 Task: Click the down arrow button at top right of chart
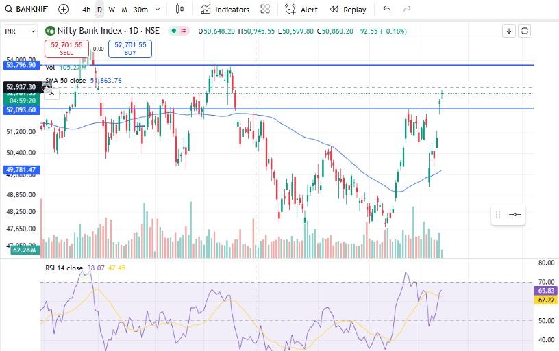tap(509, 31)
